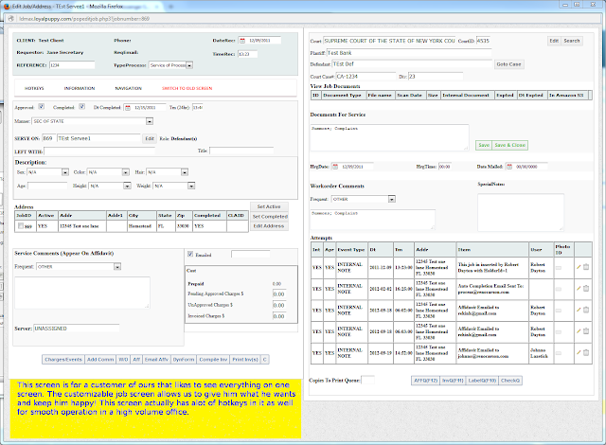This screenshot has height=445, width=606.
Task: Click the W/O button
Action: (123, 359)
